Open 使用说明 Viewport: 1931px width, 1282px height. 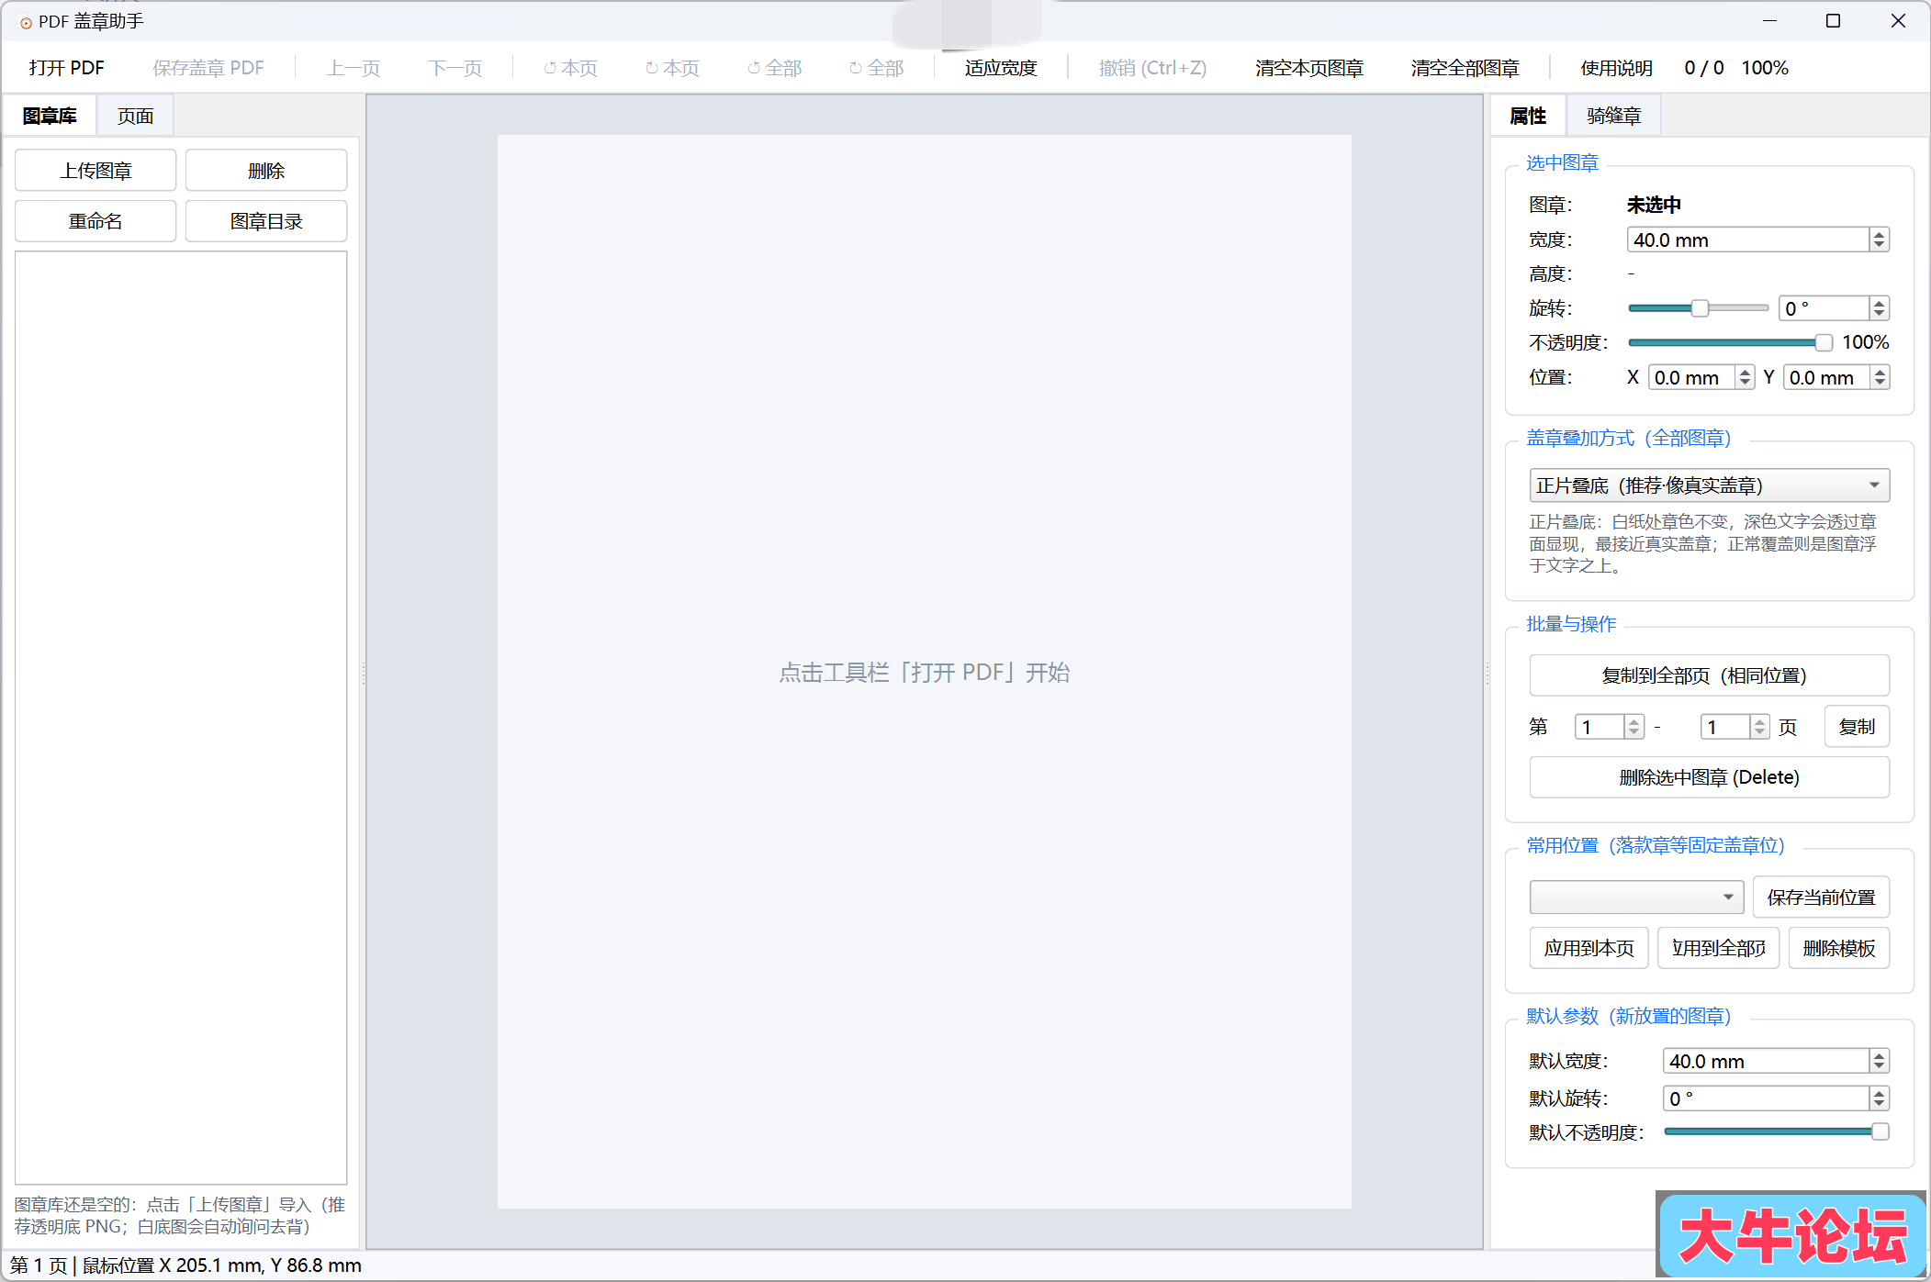[x=1616, y=68]
